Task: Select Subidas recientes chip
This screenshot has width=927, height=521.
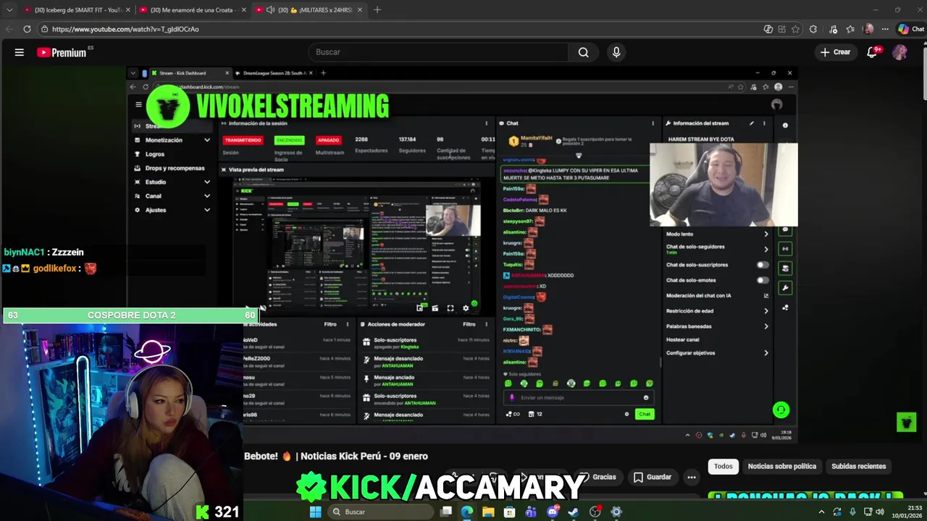Action: click(x=858, y=466)
